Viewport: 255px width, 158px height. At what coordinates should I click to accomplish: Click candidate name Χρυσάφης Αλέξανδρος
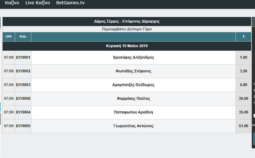(133, 57)
